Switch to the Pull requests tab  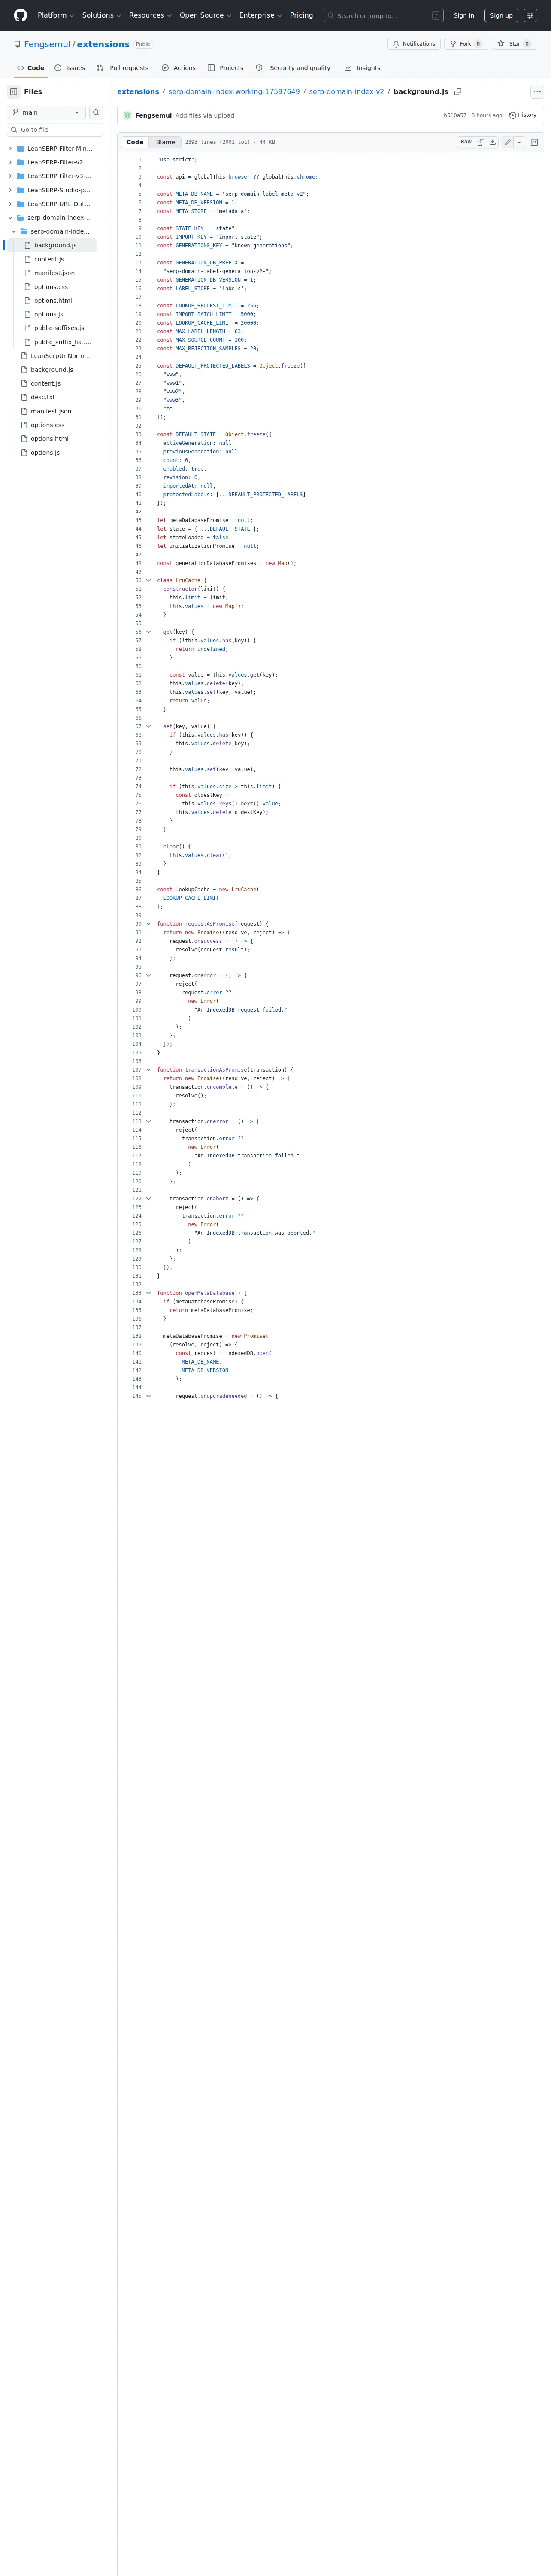coord(122,68)
